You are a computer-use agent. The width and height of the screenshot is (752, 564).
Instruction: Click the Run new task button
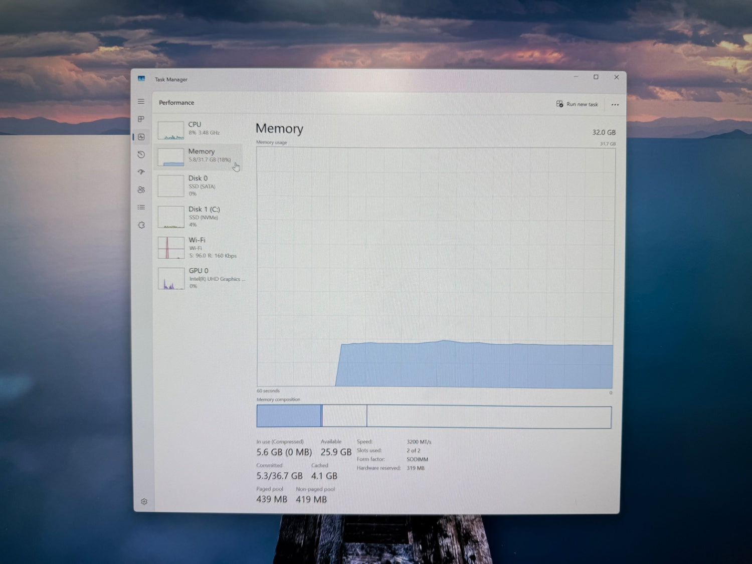pos(577,104)
